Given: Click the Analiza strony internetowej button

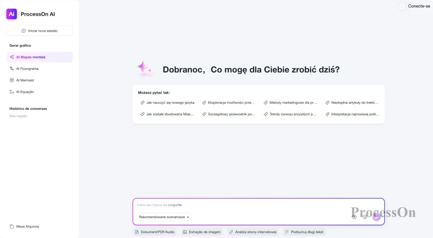Looking at the screenshot, I should tap(253, 232).
